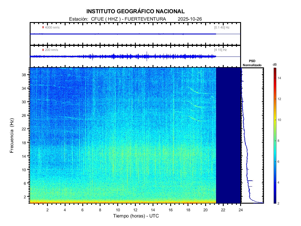The image size is (301, 226).
Task: Click the dB label above the colorbar
Action: [275, 64]
